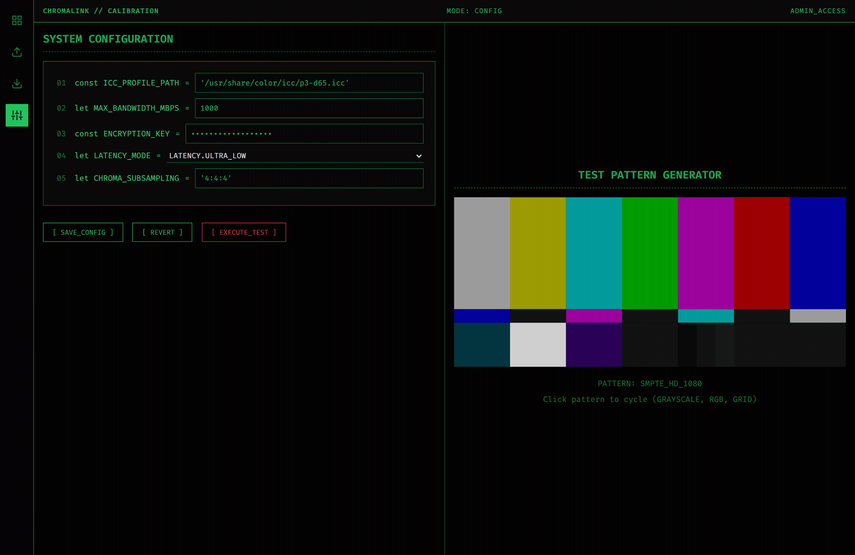
Task: Edit the ICC_PROFILE_PATH value
Action: click(309, 83)
